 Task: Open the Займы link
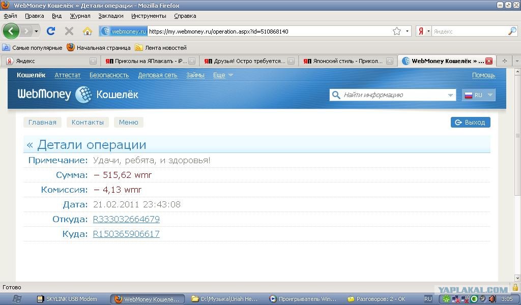click(195, 75)
